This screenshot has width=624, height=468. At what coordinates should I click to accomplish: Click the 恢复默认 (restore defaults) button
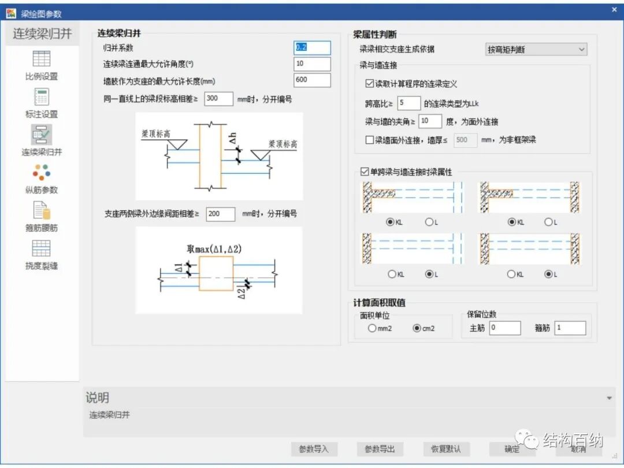(446, 450)
